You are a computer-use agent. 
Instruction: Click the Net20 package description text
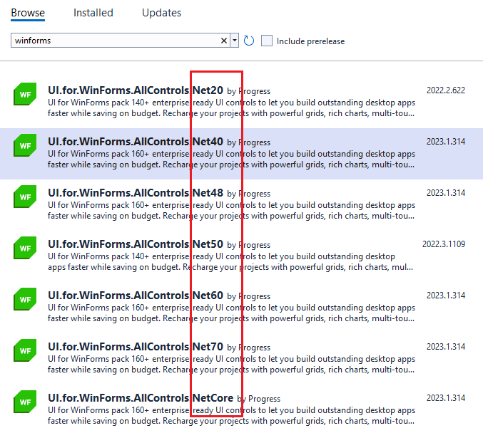pyautogui.click(x=231, y=108)
